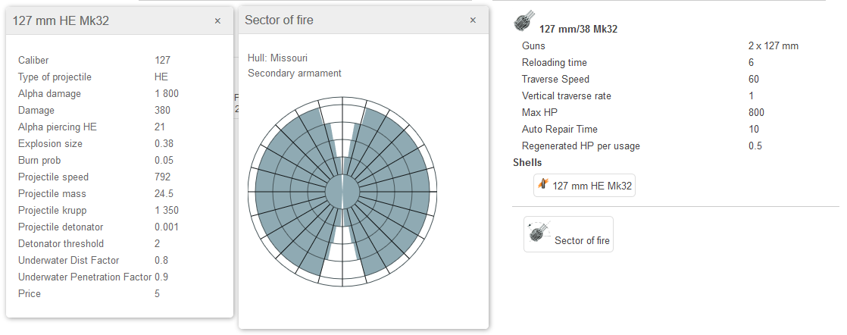The image size is (847, 335).
Task: Click the Sector of fire popup title
Action: coord(279,20)
